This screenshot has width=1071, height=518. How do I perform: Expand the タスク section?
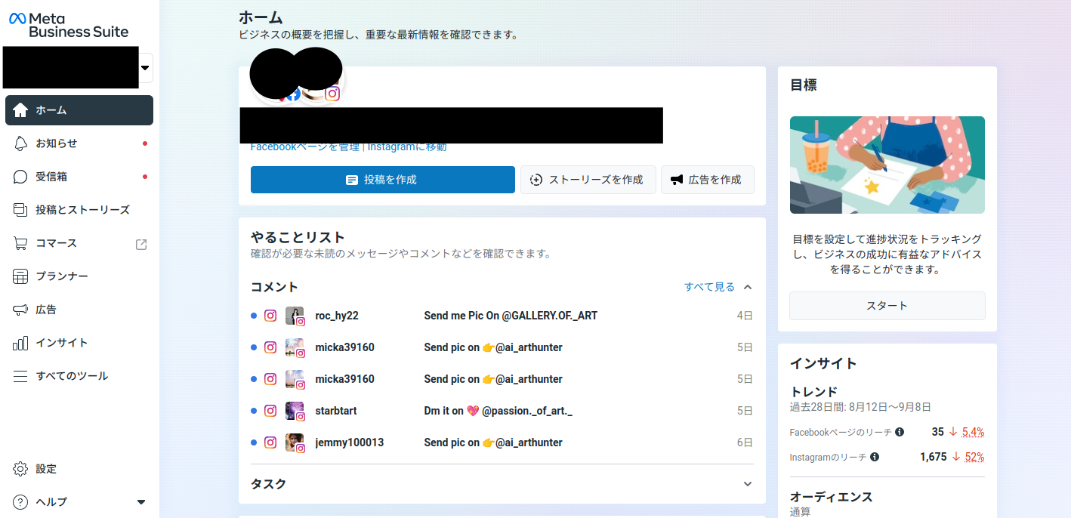[747, 483]
